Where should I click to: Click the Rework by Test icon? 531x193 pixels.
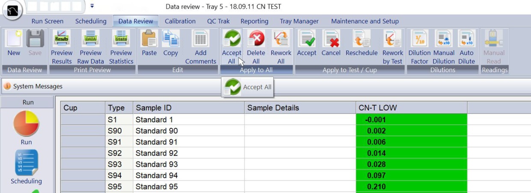click(x=392, y=39)
